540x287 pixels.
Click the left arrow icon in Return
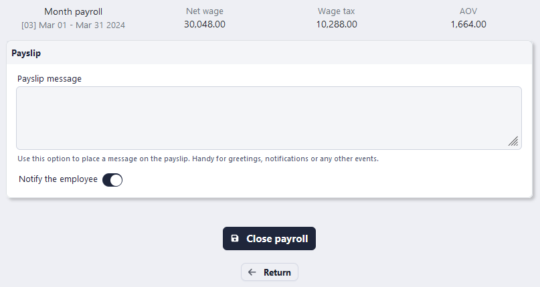pos(252,272)
